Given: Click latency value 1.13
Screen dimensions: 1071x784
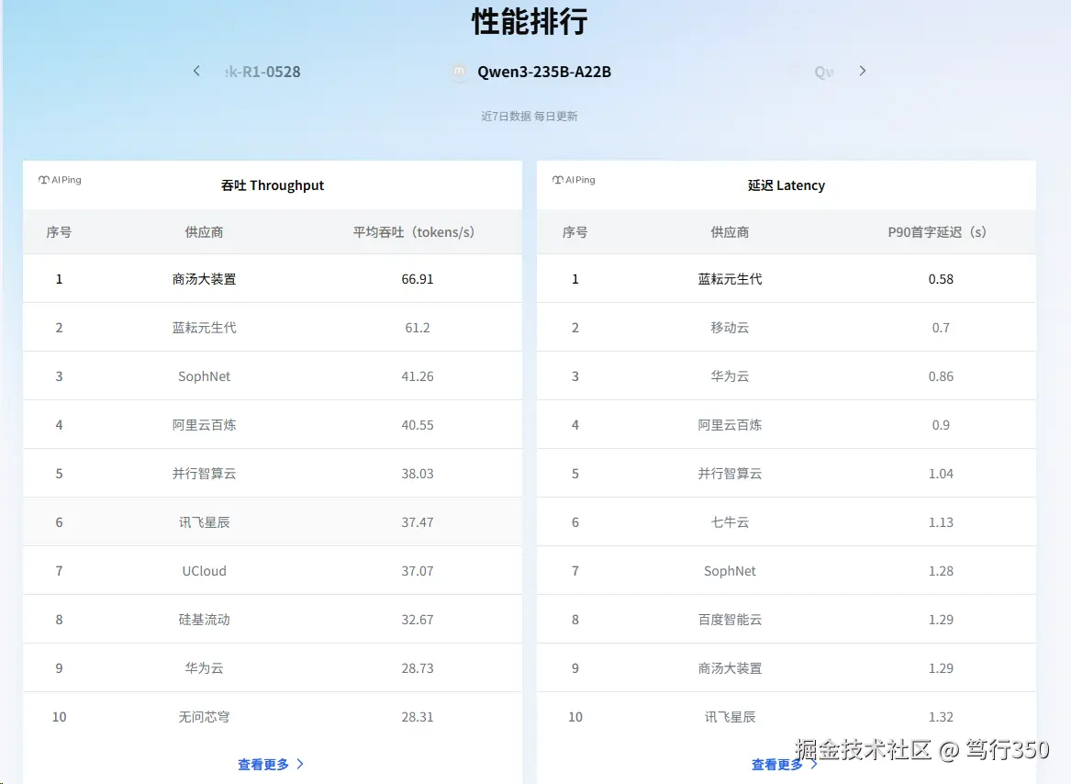Looking at the screenshot, I should tap(941, 522).
